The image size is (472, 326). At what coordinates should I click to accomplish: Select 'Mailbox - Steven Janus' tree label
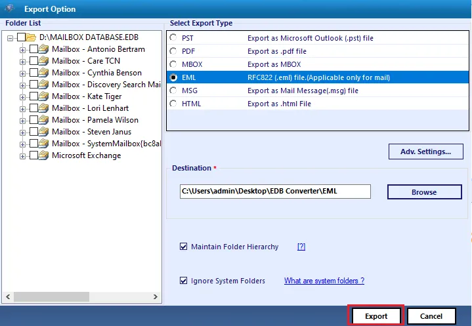tap(91, 132)
